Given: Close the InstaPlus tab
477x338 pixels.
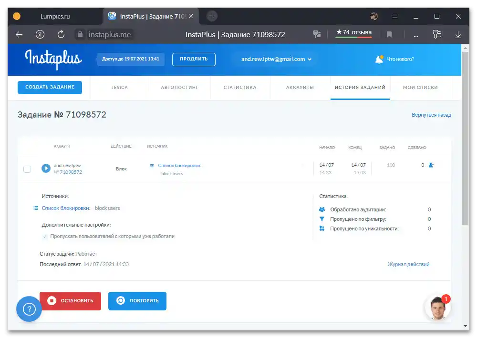Looking at the screenshot, I should (x=191, y=16).
